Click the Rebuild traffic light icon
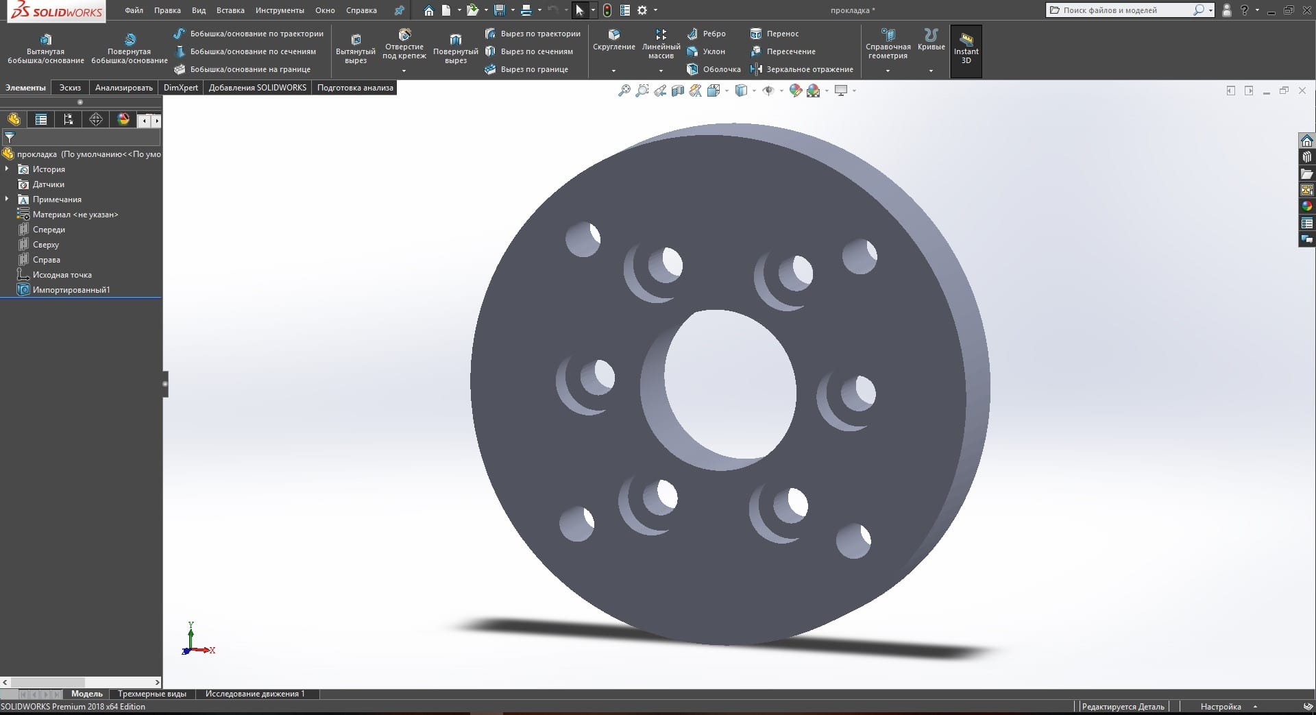Viewport: 1316px width, 715px height. [607, 10]
